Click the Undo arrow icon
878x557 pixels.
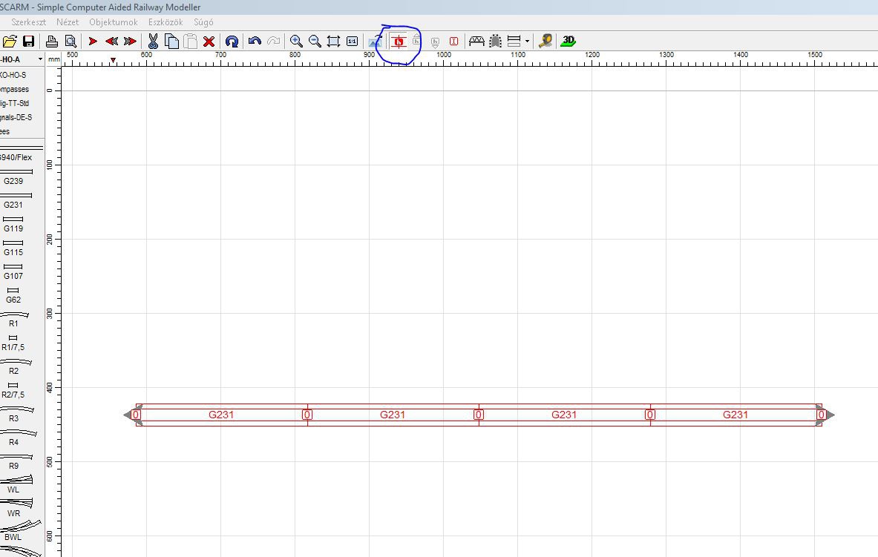255,42
